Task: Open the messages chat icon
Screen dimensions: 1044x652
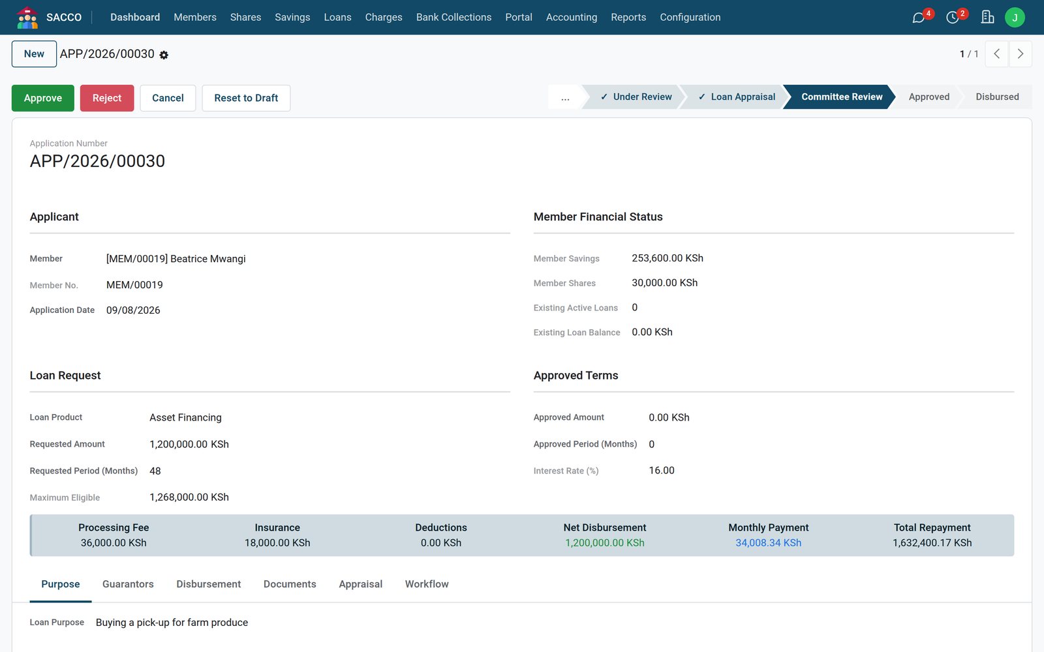Action: point(919,18)
